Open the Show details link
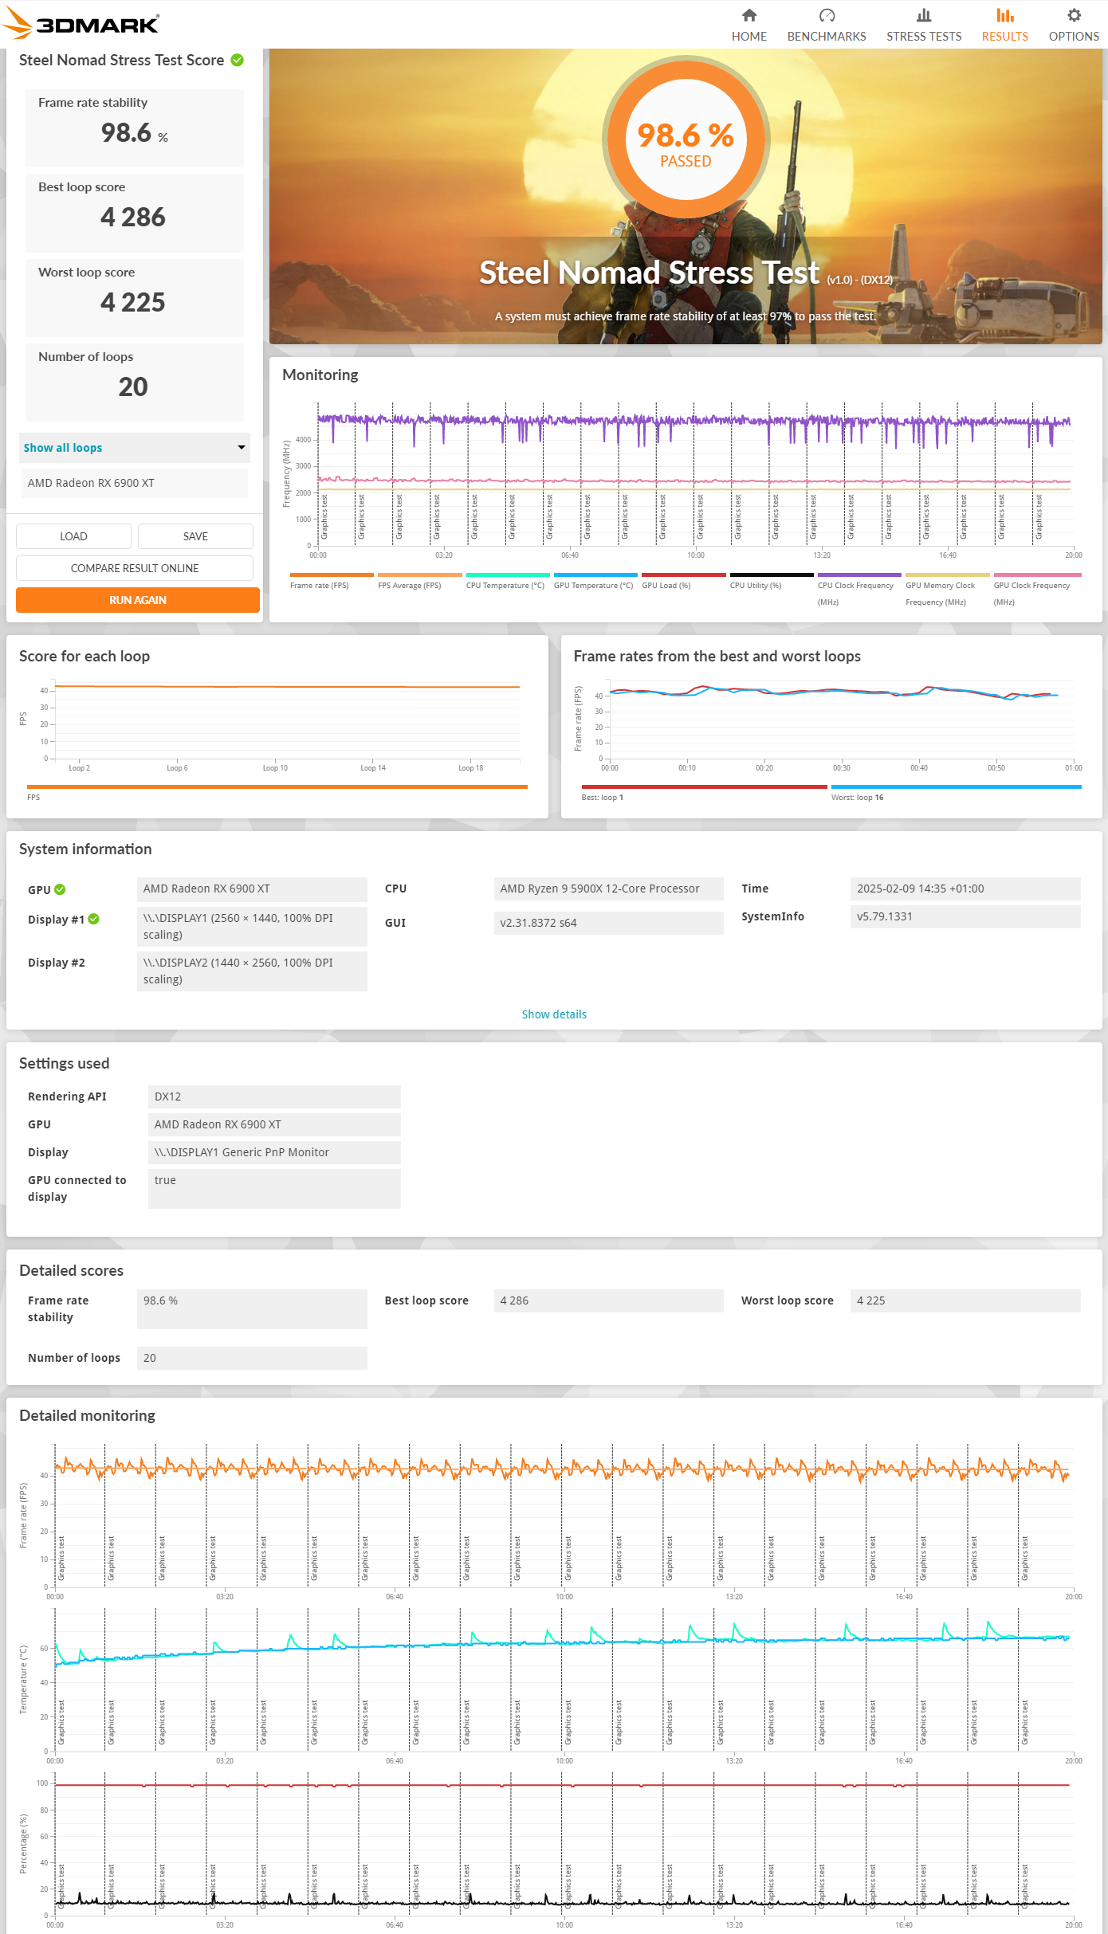The width and height of the screenshot is (1108, 1934). pos(554,1014)
